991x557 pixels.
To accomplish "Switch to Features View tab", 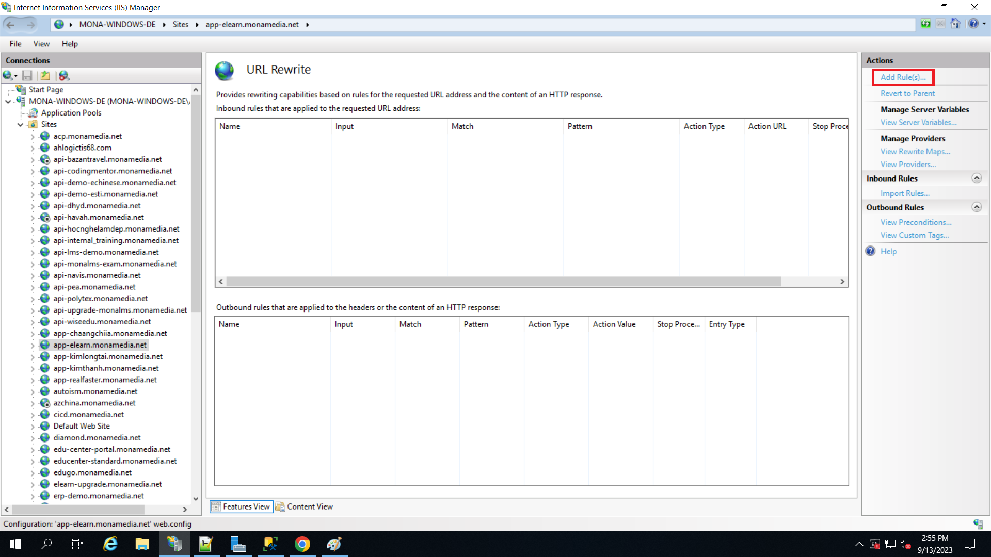I will point(241,506).
